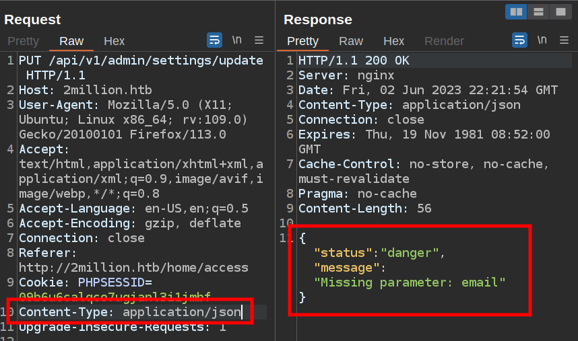The width and height of the screenshot is (578, 341).
Task: Open the Hex tab in Response
Action: coord(394,41)
